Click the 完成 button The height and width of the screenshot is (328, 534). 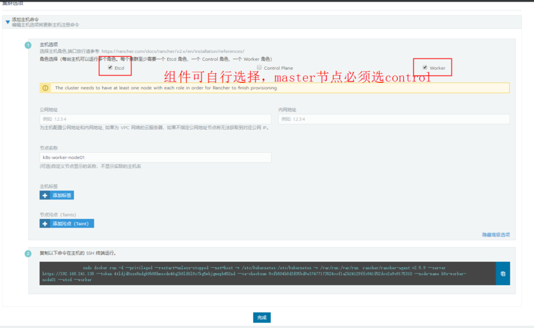pos(262,318)
